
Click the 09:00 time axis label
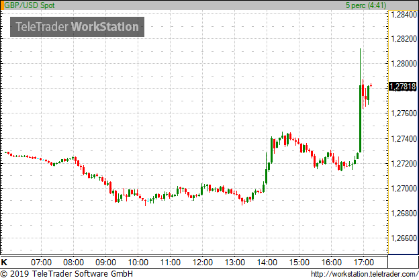106,263
